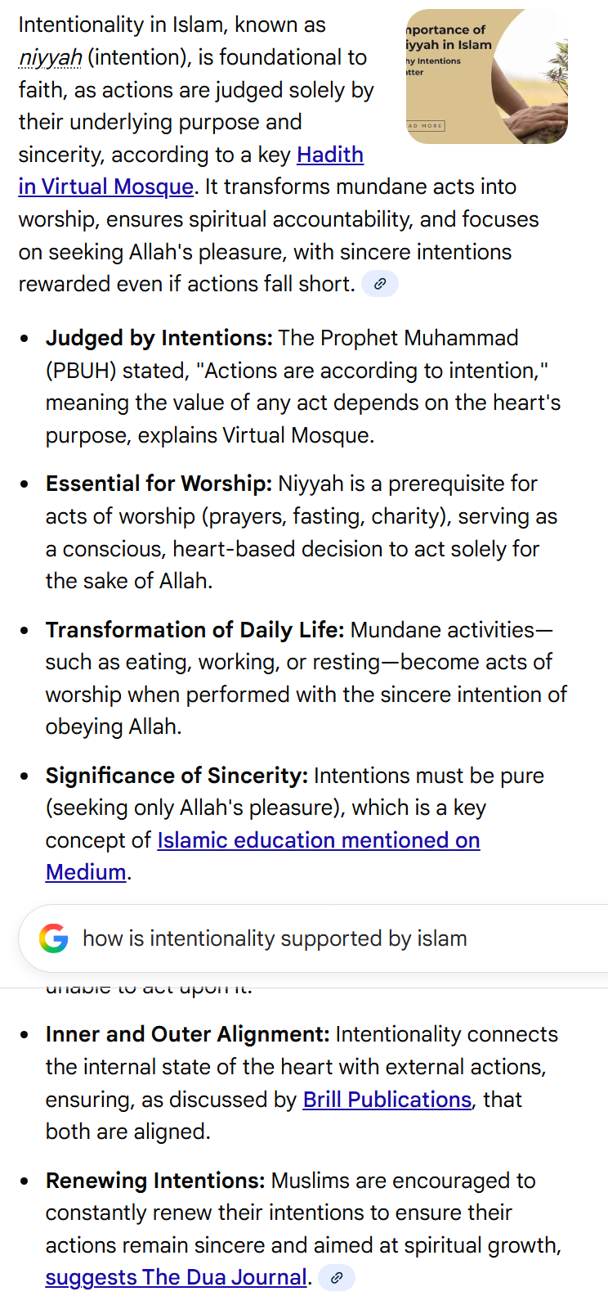Click the 'Transformation of Daily Life:' heading

click(x=194, y=630)
